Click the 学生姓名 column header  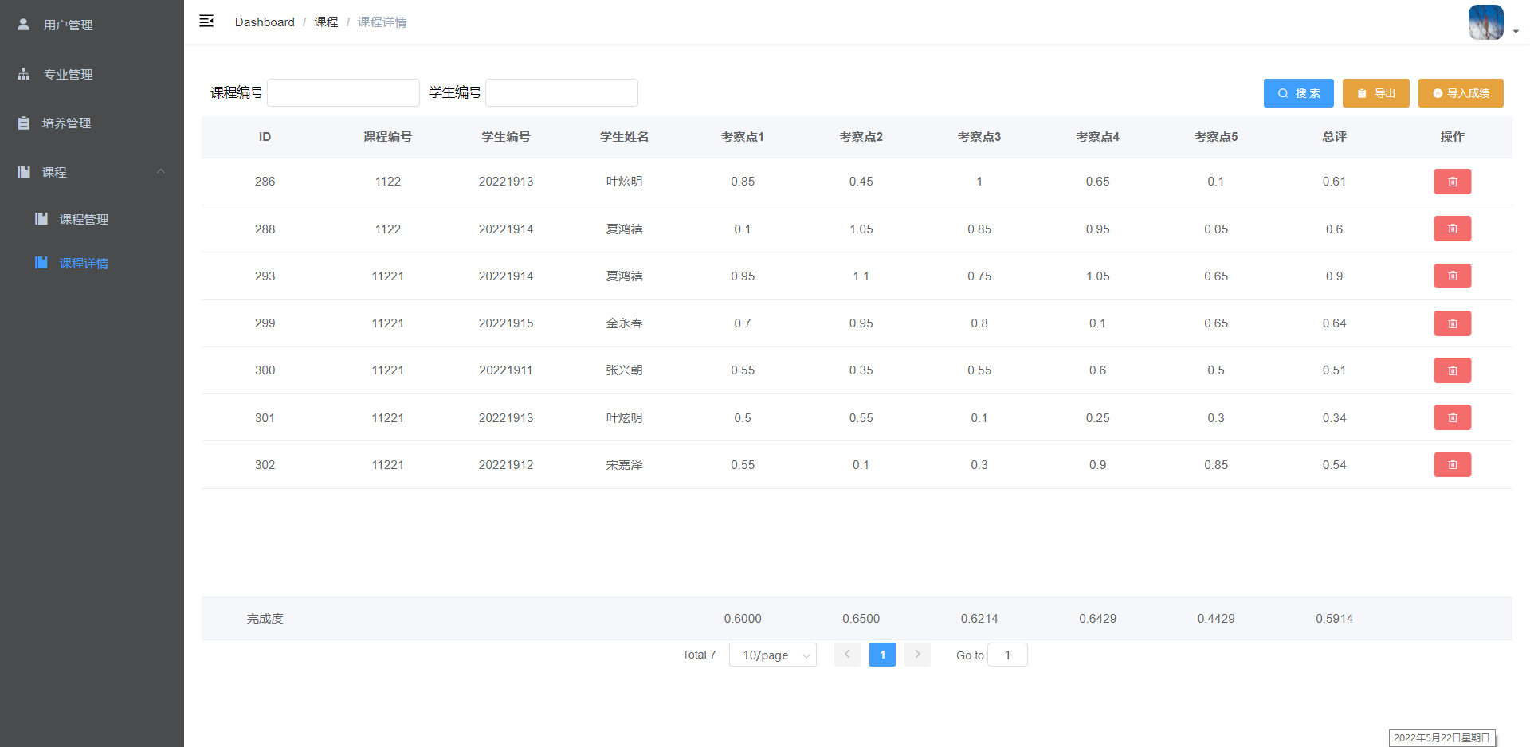(625, 137)
